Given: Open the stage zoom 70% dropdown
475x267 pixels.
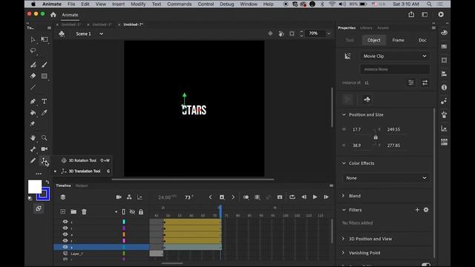Looking at the screenshot, I should [x=329, y=33].
